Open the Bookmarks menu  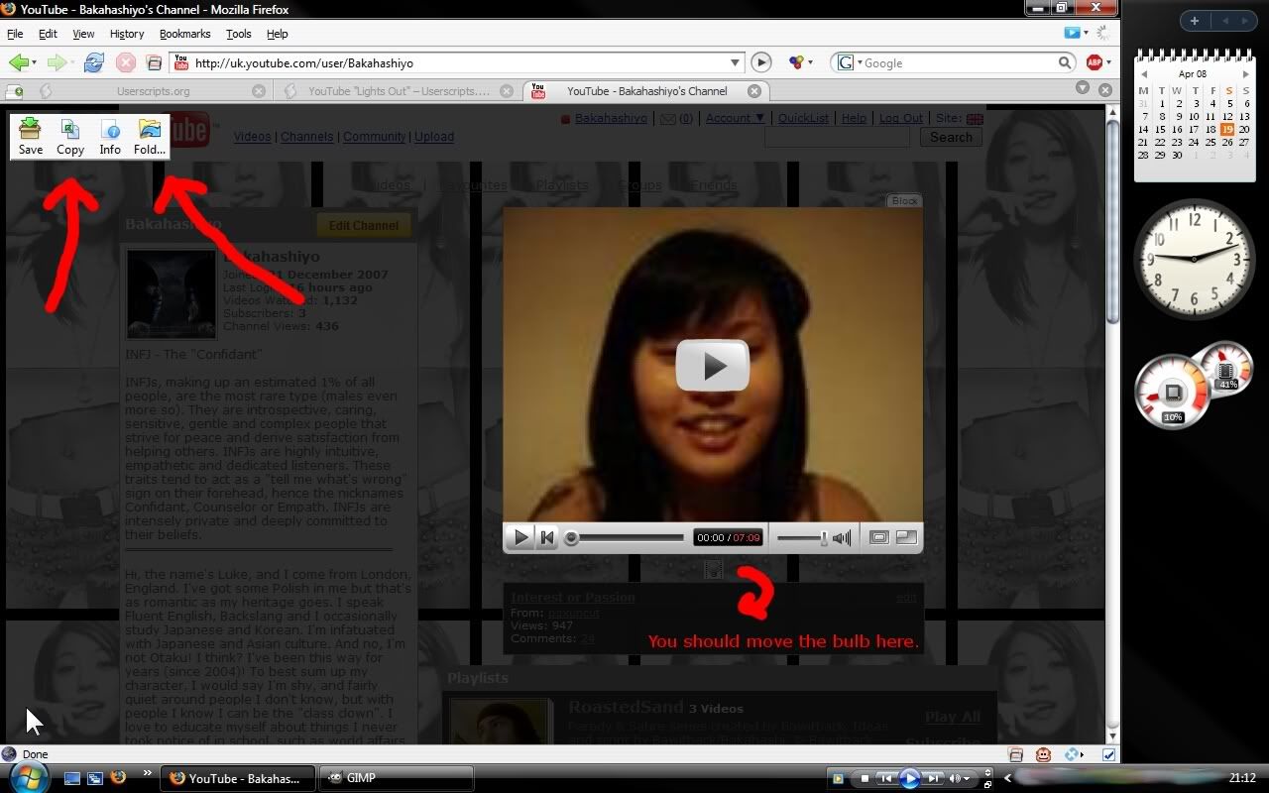184,34
